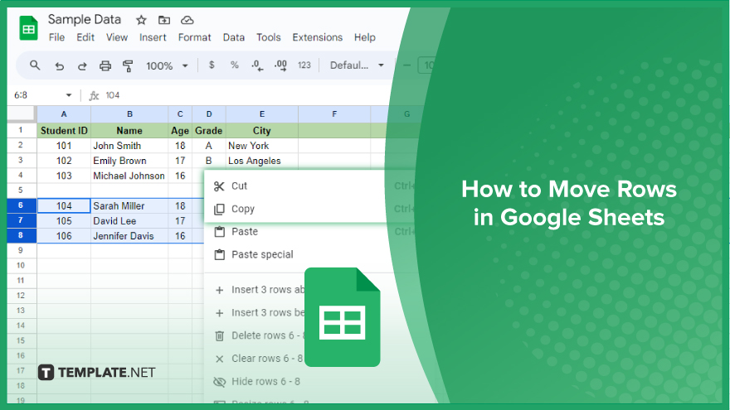730x410 pixels.
Task: Choose Cut in context menu
Action: coord(309,186)
